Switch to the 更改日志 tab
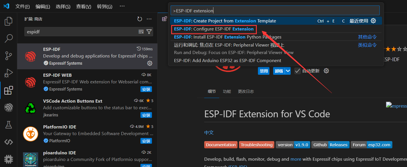Image resolution: width=407 pixels, height=167 pixels. click(246, 91)
